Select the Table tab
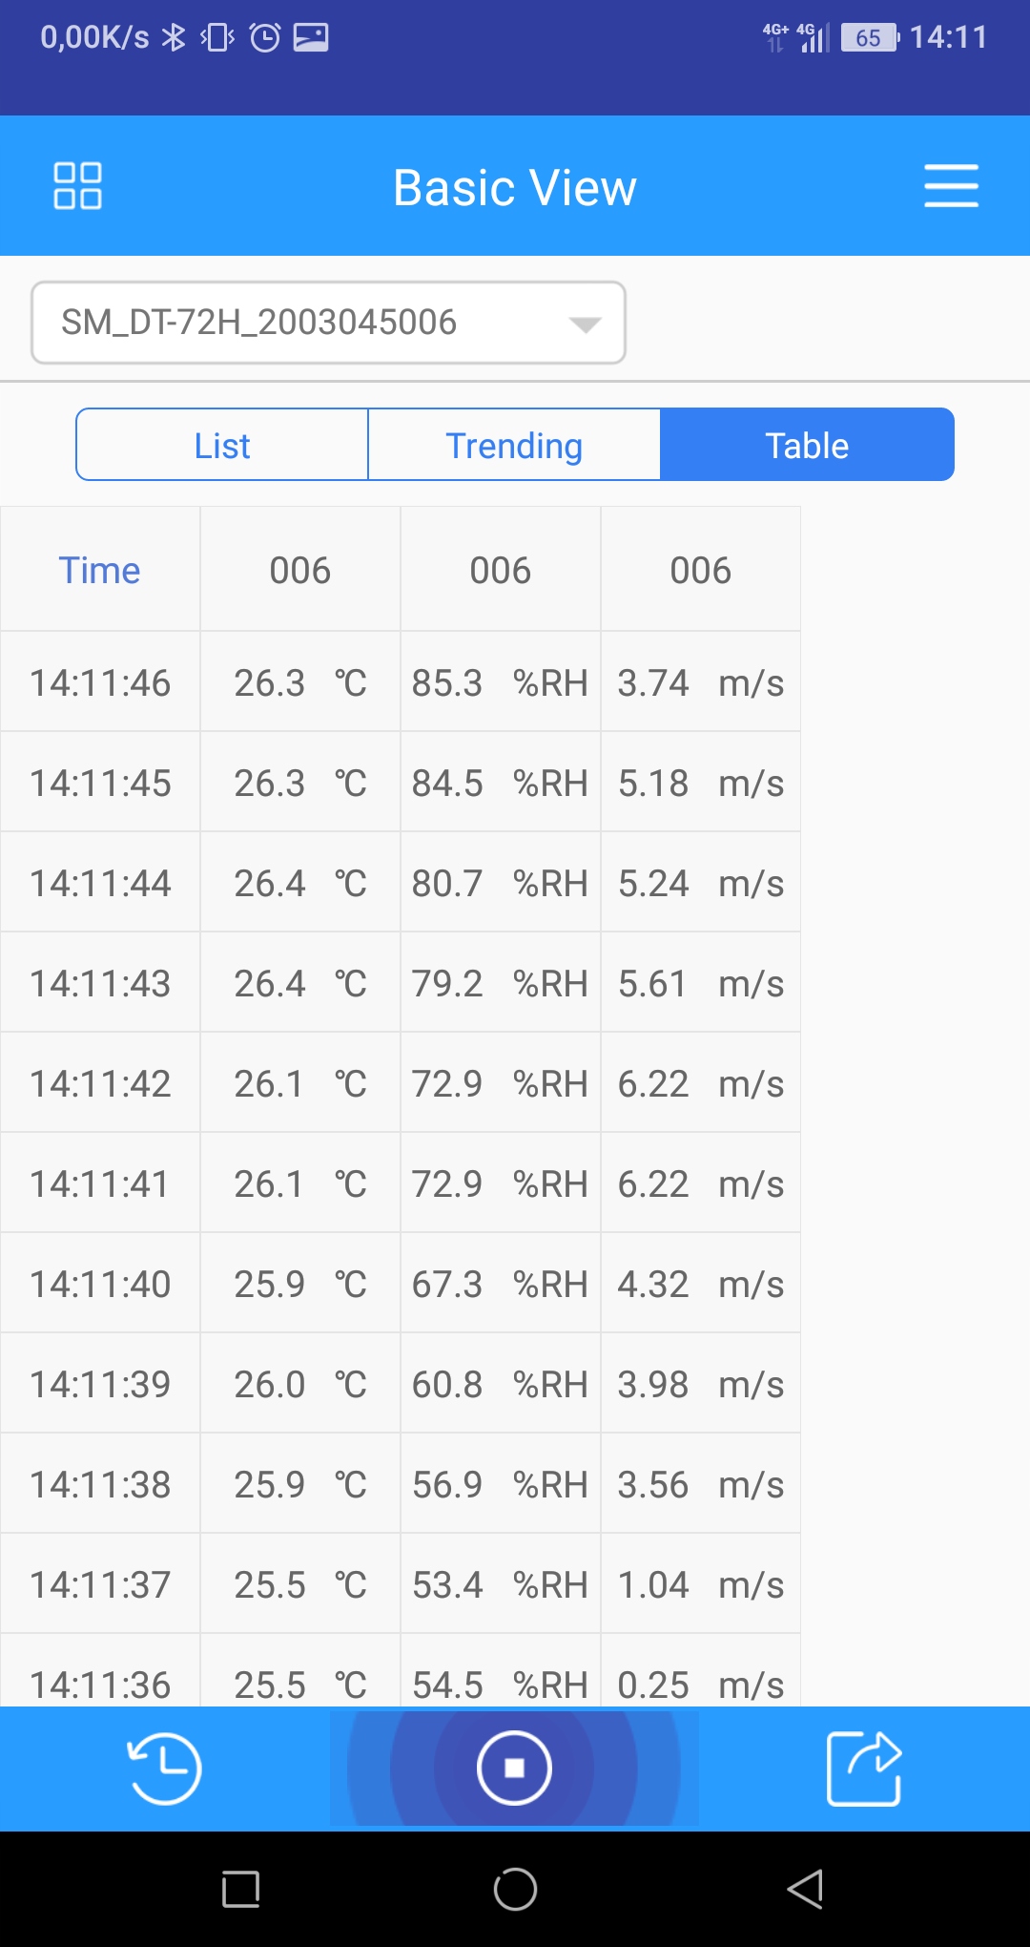The height and width of the screenshot is (1947, 1030). 807,445
